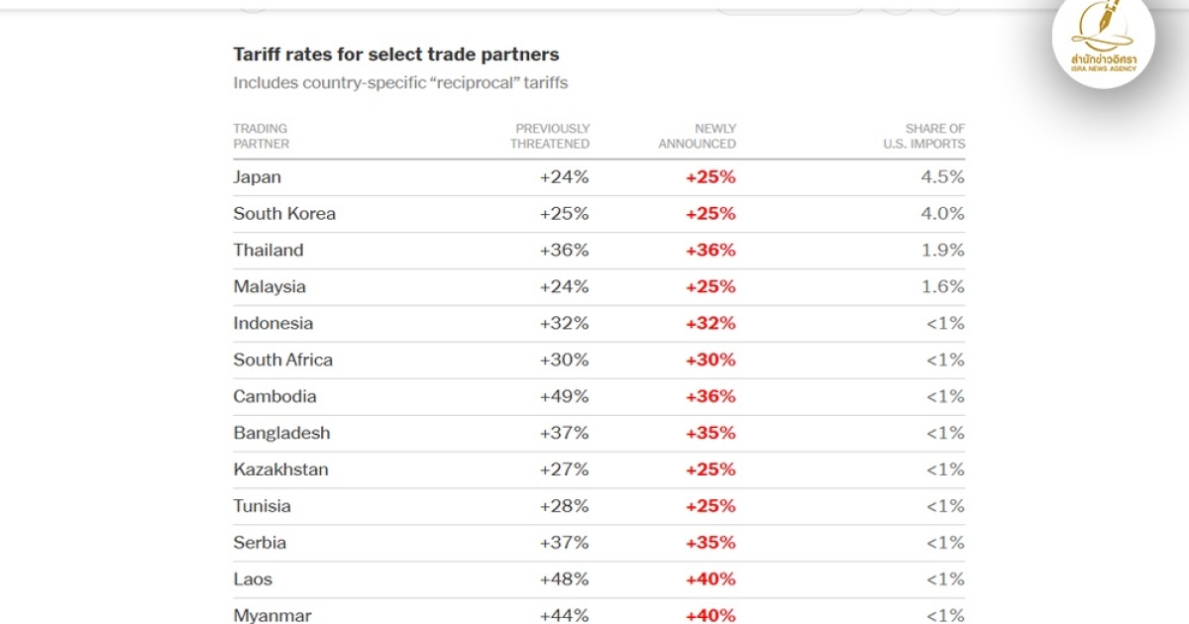Click the South Africa row label
The height and width of the screenshot is (624, 1189).
tap(283, 361)
